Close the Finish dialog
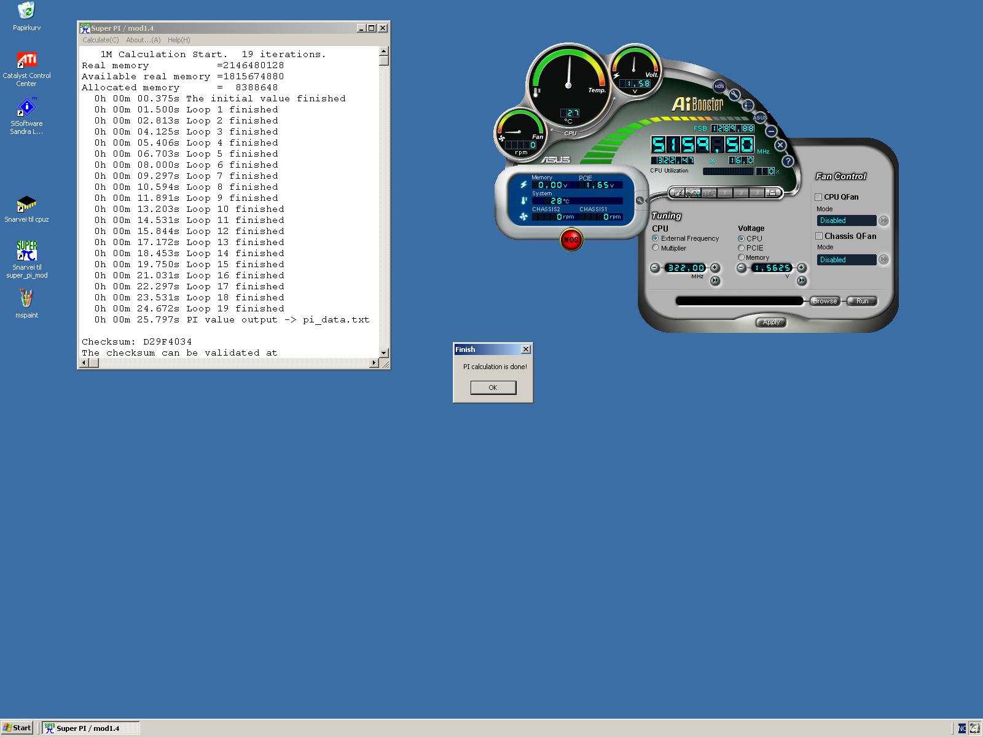 (x=526, y=349)
